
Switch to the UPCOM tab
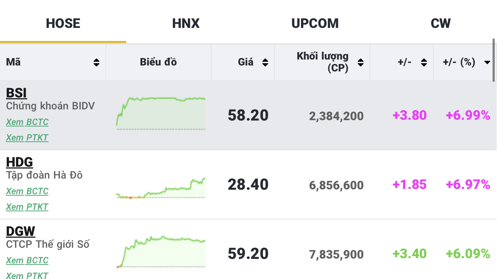315,23
